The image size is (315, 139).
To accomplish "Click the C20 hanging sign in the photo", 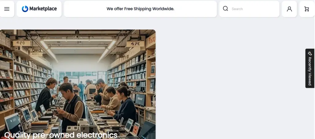I will [22, 43].
